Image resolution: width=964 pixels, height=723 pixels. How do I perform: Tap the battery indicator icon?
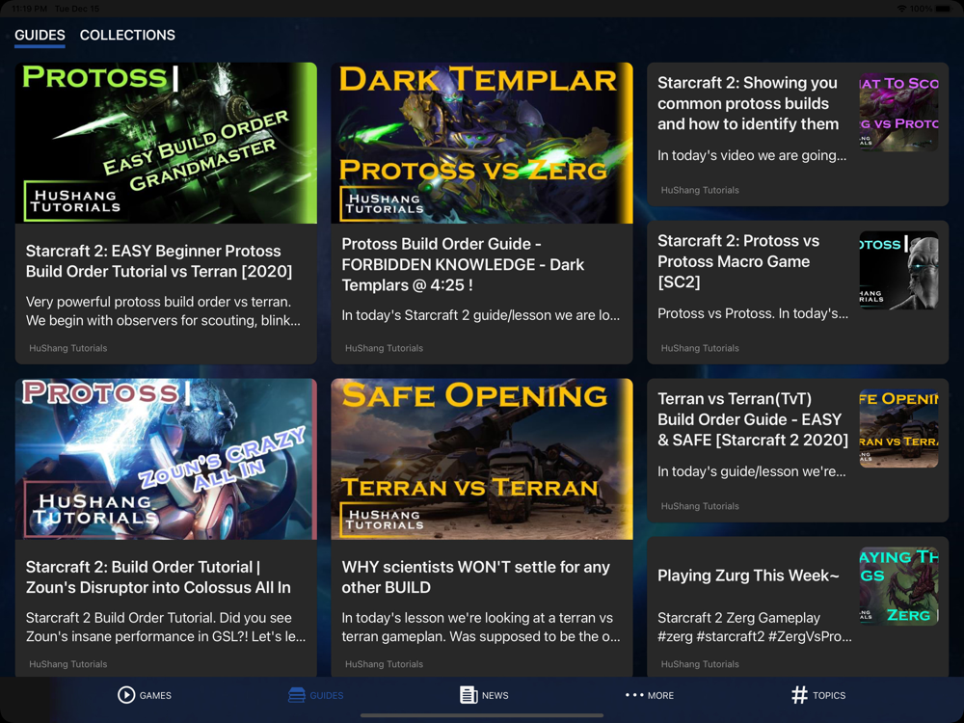click(x=943, y=9)
